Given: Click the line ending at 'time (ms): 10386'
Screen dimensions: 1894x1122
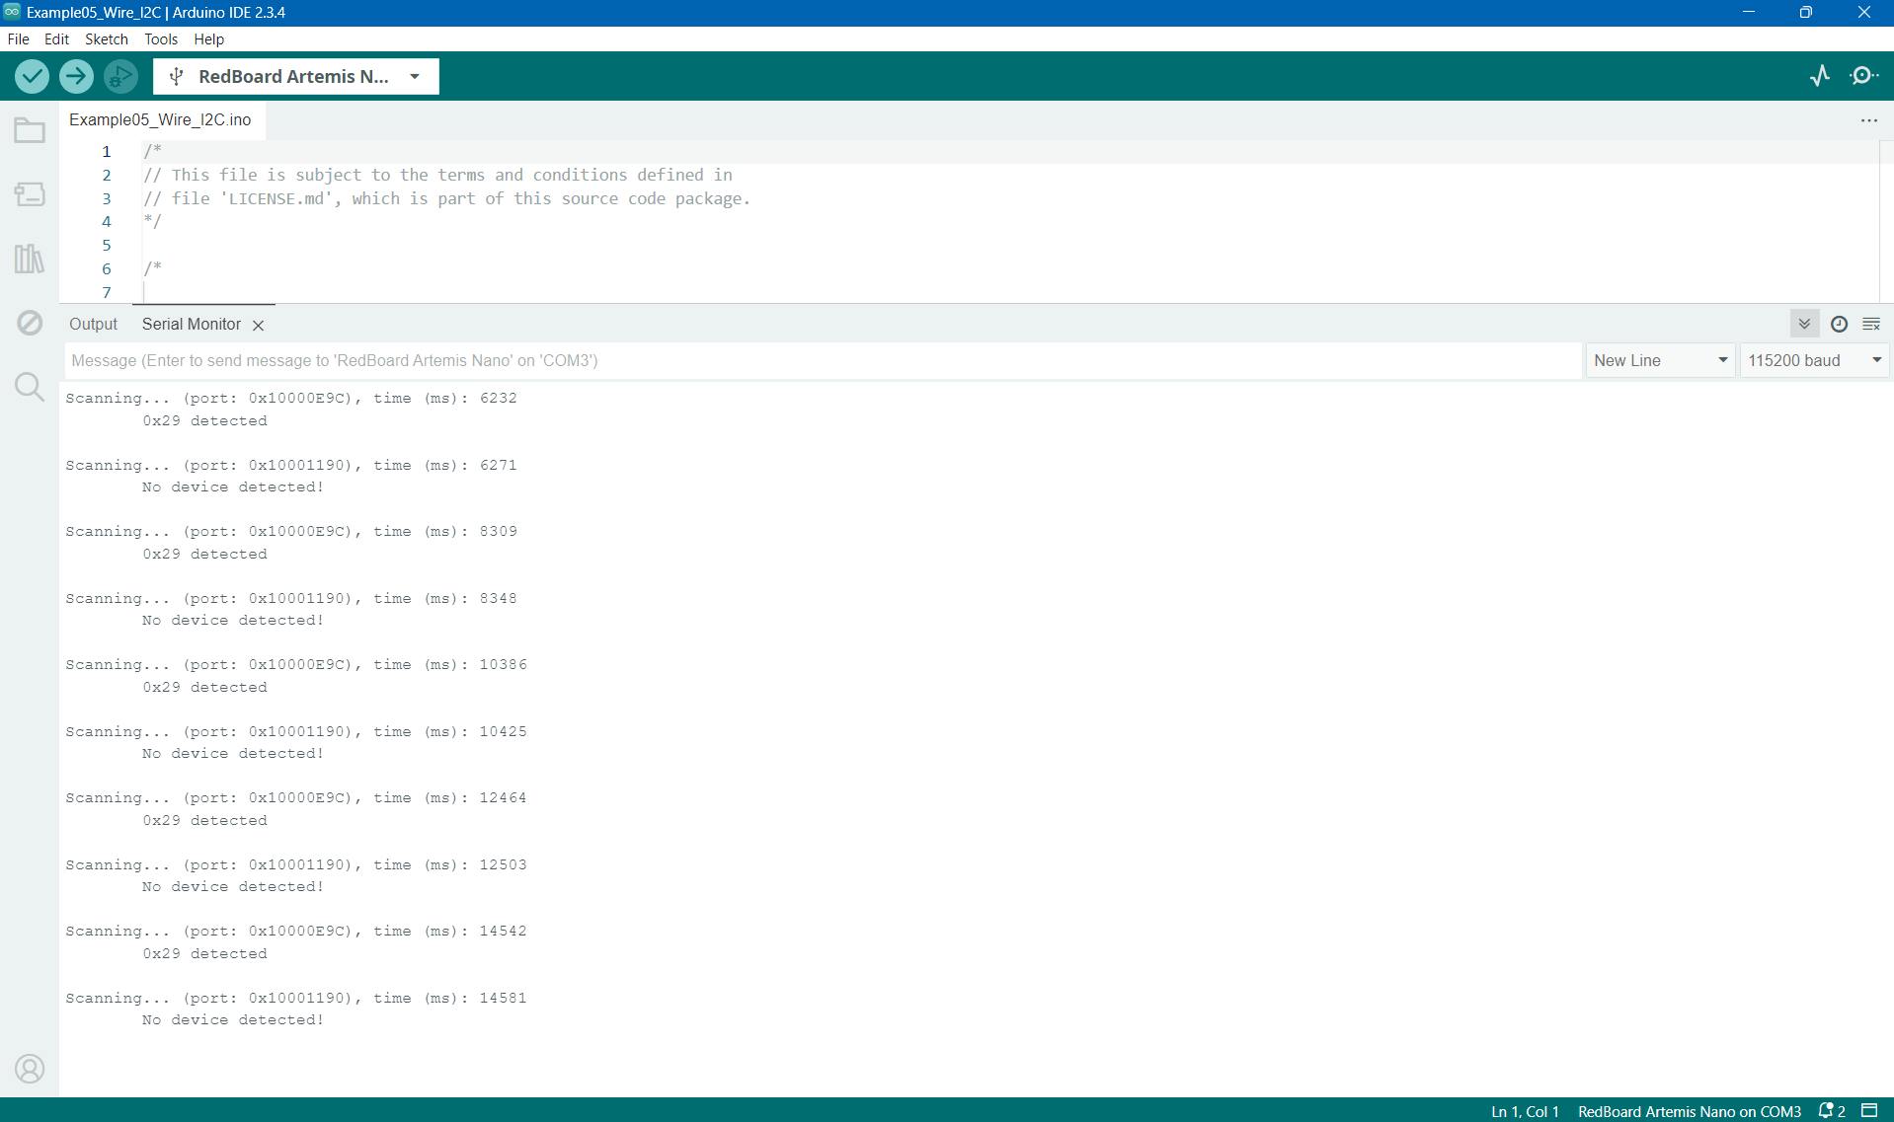Looking at the screenshot, I should [x=296, y=664].
